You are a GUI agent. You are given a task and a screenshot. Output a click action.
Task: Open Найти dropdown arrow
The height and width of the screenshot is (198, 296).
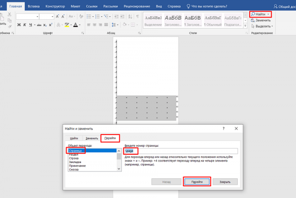(268, 14)
